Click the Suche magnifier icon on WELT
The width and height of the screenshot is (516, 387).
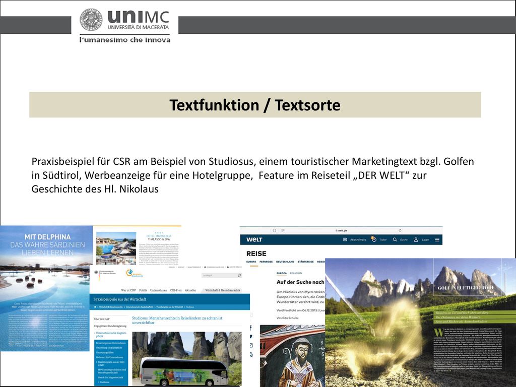tap(395, 239)
